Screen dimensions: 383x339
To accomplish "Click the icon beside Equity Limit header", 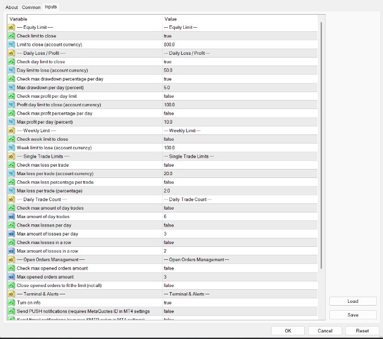I will point(11,27).
